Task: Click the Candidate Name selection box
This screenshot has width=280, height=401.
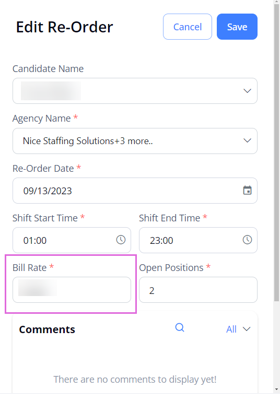Action: 135,91
